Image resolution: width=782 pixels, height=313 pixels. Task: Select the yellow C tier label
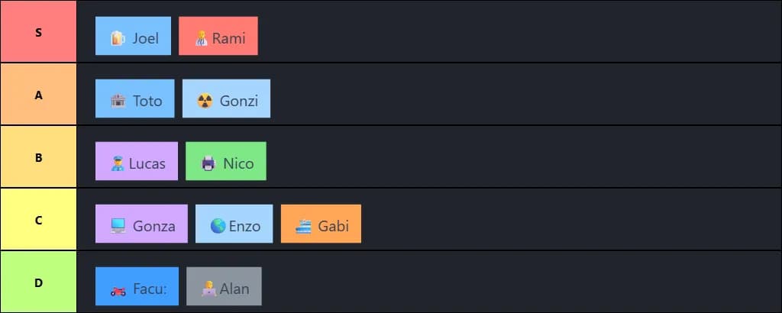38,220
